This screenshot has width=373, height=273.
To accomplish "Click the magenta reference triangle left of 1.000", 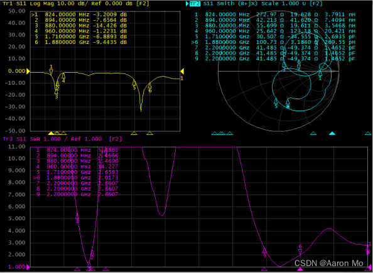I will (28, 267).
